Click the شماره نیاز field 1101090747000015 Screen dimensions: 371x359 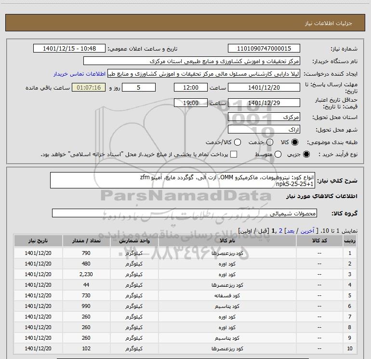pyautogui.click(x=264, y=48)
